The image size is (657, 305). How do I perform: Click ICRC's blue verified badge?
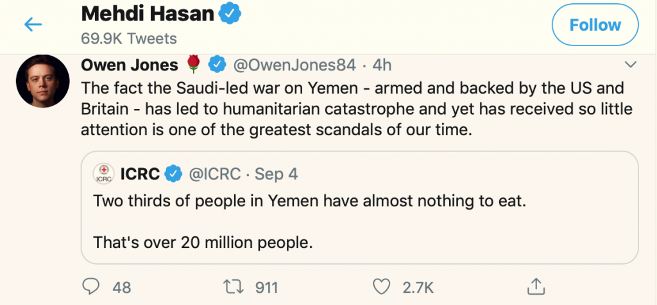pyautogui.click(x=173, y=174)
